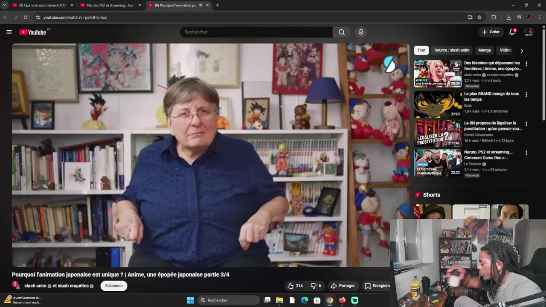
Task: Open the Avertissement notification in taskbar
Action: [x=22, y=300]
